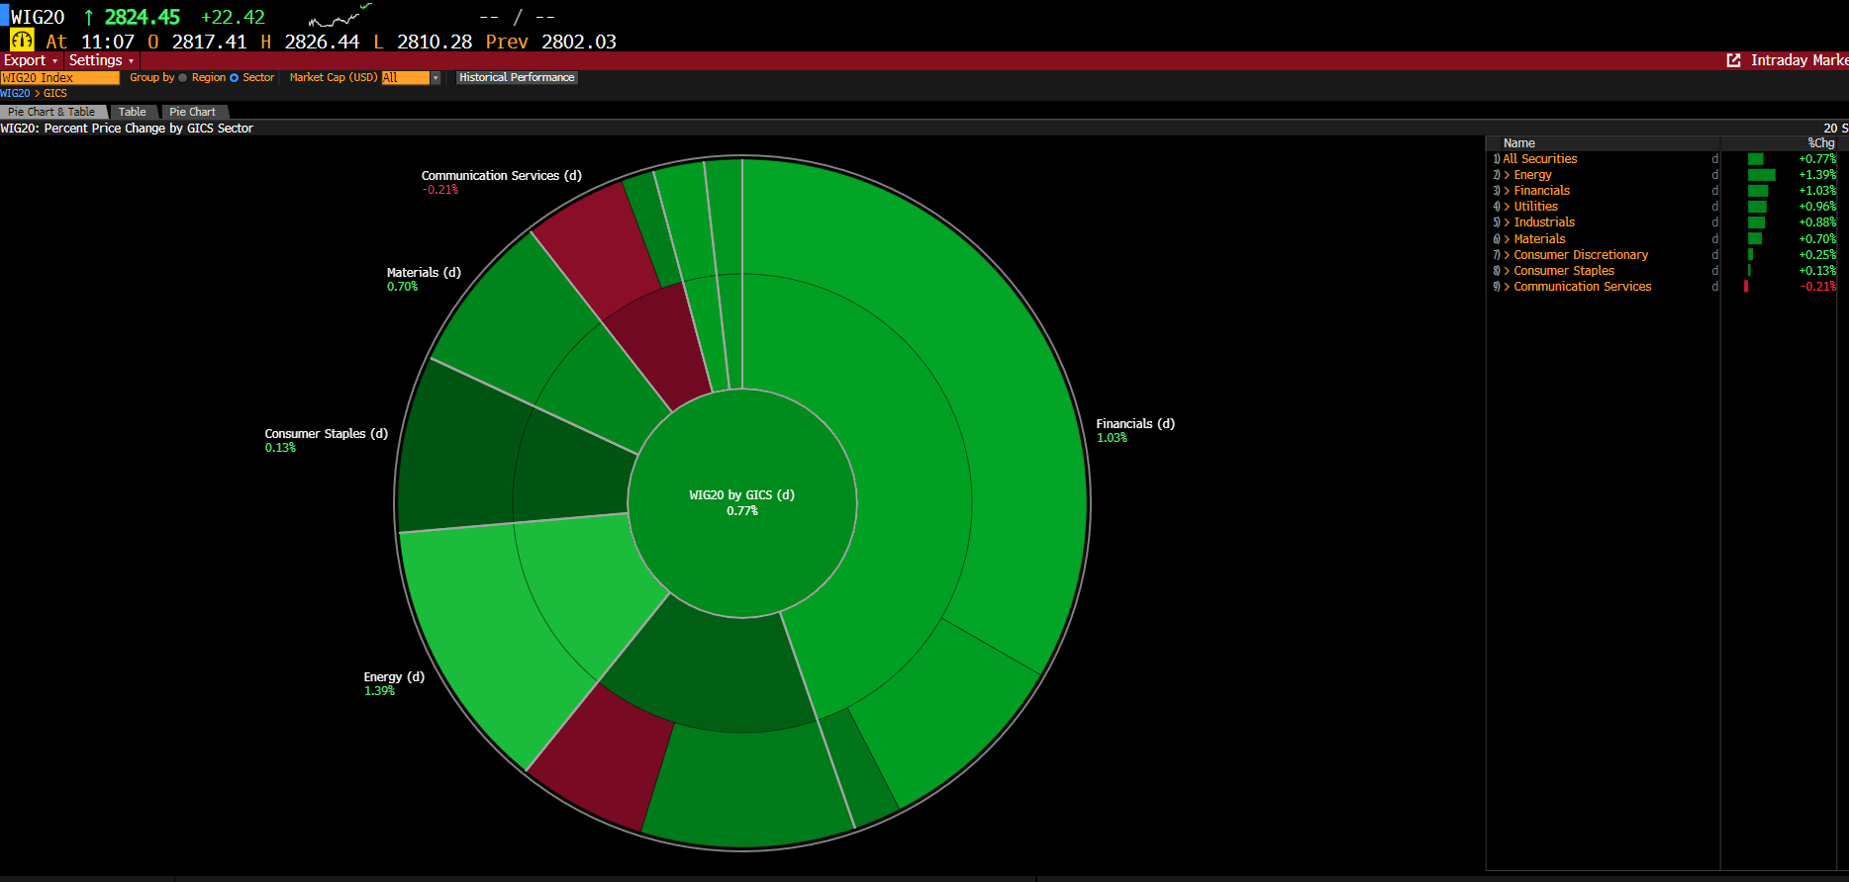Click the Energy (d) pie chart label
The width and height of the screenshot is (1849, 882).
click(x=394, y=677)
